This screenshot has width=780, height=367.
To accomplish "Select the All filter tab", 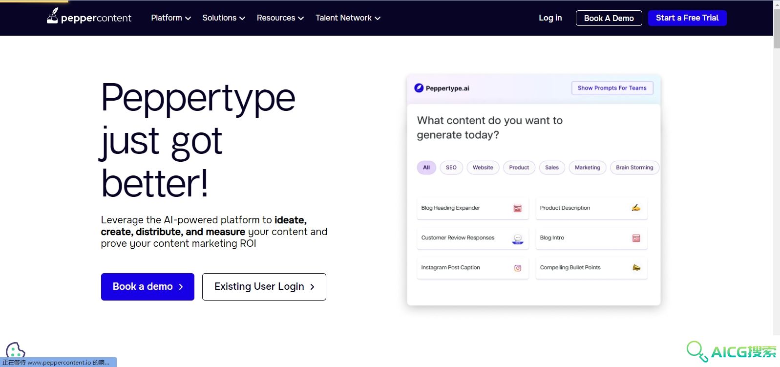I will tap(426, 168).
